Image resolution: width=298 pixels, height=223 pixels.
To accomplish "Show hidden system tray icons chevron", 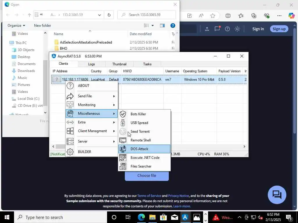I will pos(239,217).
